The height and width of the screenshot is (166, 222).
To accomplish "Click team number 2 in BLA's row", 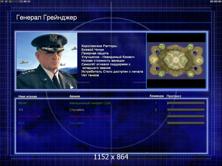I will pos(156,123).
